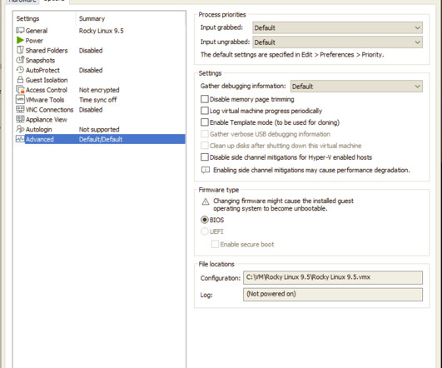The height and width of the screenshot is (368, 442).
Task: Check Log virtual machine progress periodically
Action: pos(205,111)
